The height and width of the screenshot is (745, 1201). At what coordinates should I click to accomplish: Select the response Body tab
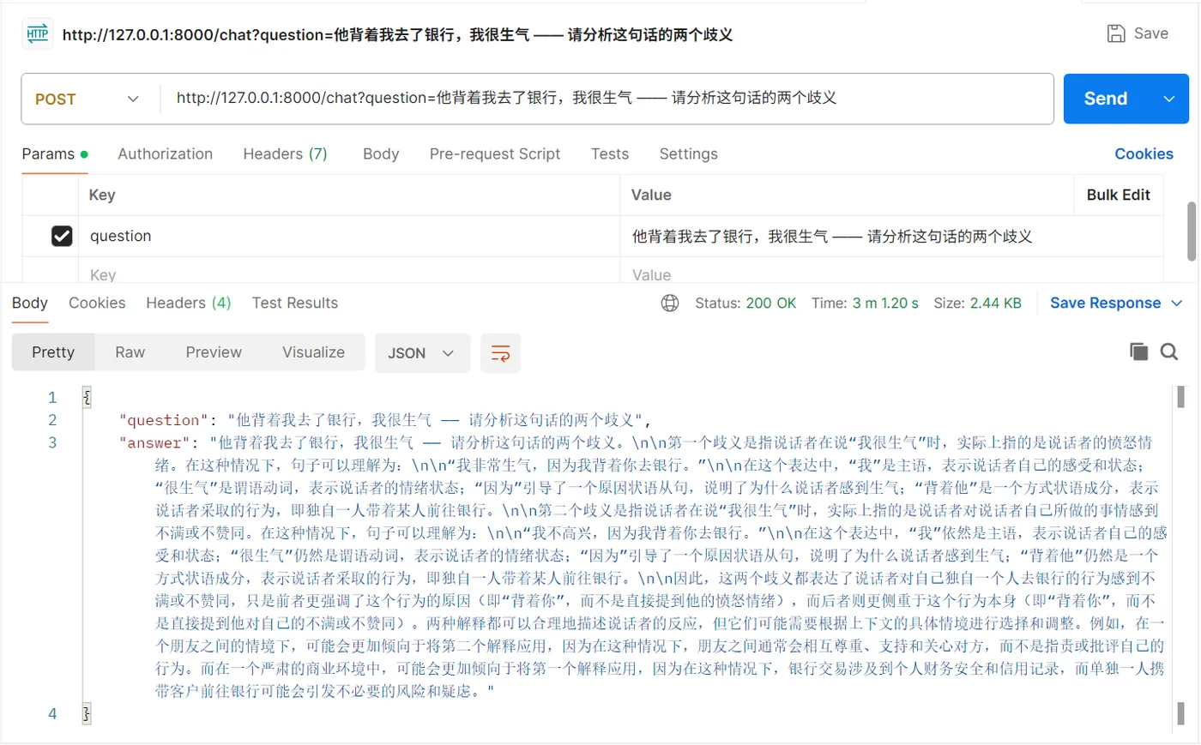click(x=30, y=303)
